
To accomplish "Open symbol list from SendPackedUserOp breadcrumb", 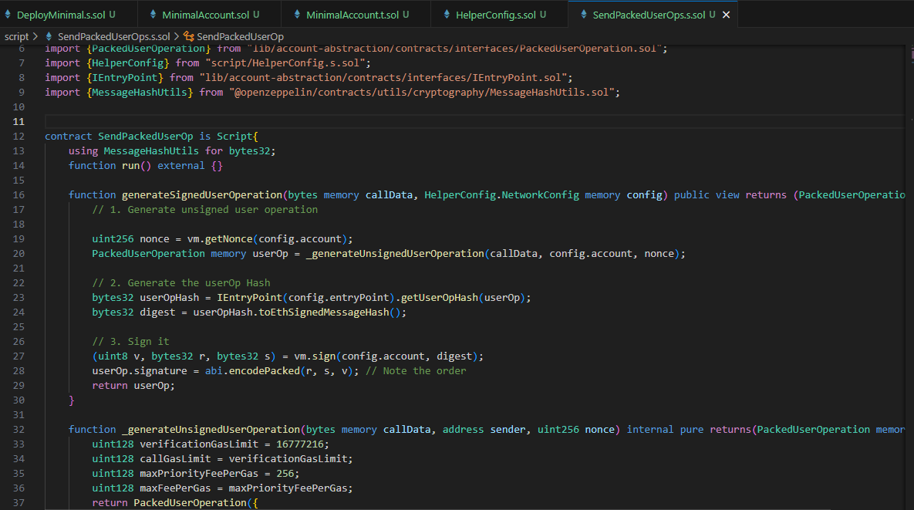I will pyautogui.click(x=239, y=35).
